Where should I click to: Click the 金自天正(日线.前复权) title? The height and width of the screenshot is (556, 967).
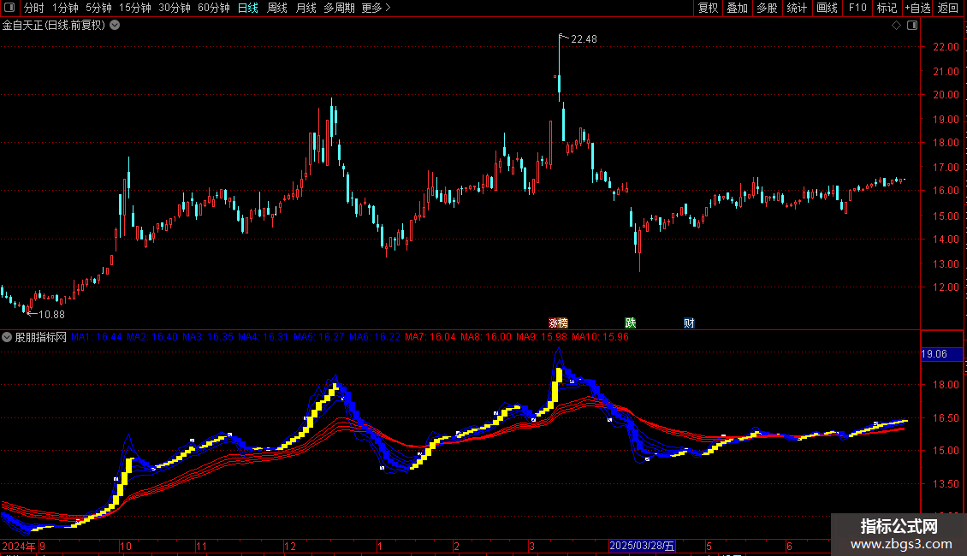click(54, 26)
